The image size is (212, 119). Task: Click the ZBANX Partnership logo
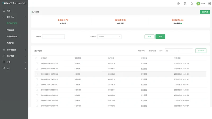(x=14, y=3)
